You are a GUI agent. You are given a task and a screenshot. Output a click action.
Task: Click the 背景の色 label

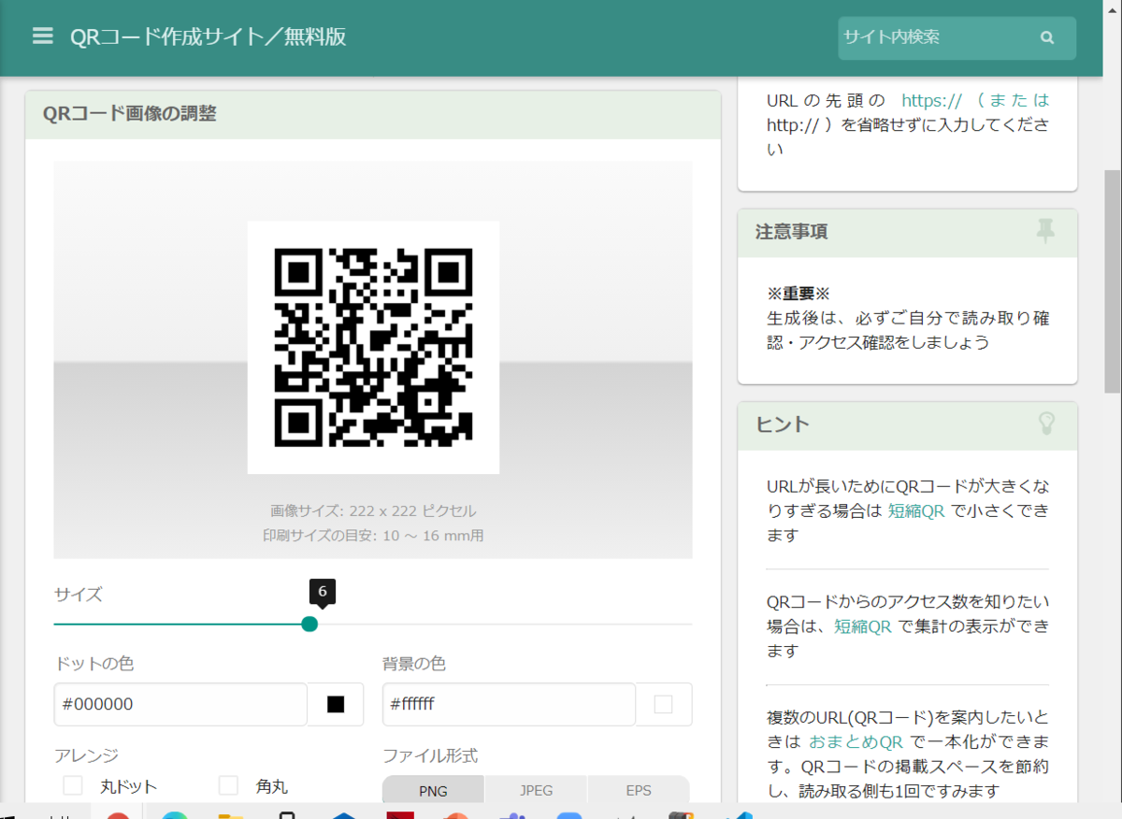click(x=414, y=664)
